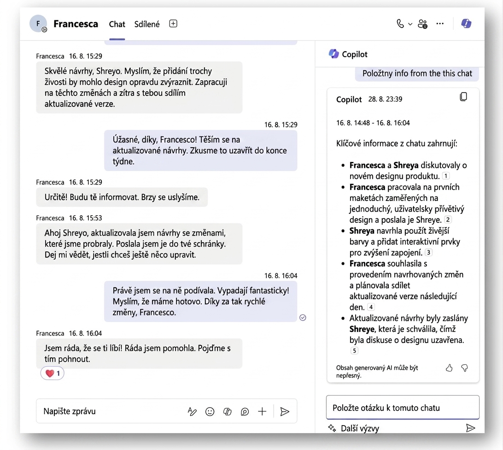Image resolution: width=503 pixels, height=450 pixels.
Task: Start an audio call with Francesca
Action: coord(400,24)
